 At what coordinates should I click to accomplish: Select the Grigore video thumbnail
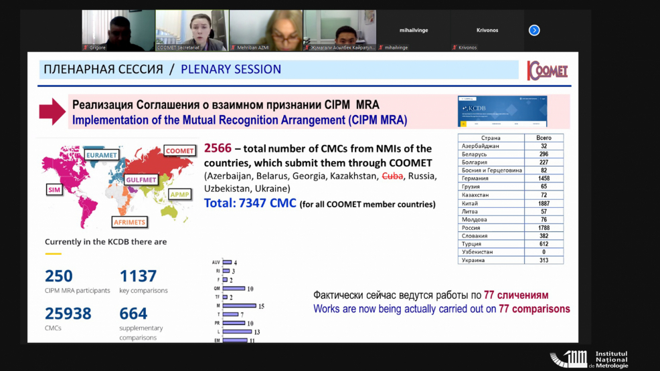pyautogui.click(x=118, y=30)
